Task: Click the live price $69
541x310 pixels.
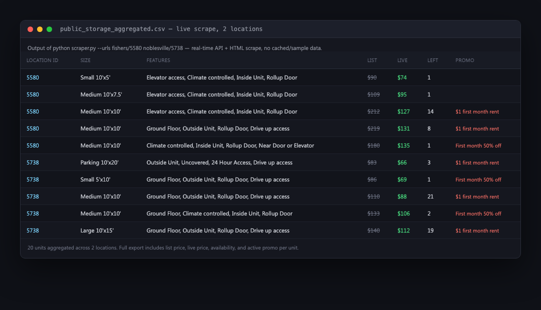Action: pyautogui.click(x=402, y=179)
